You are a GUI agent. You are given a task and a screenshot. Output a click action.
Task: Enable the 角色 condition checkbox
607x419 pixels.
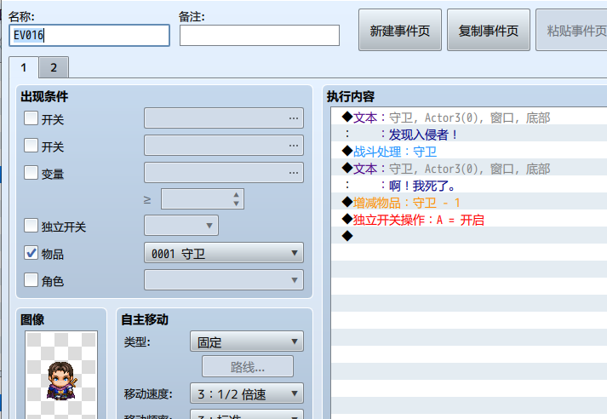click(x=31, y=279)
